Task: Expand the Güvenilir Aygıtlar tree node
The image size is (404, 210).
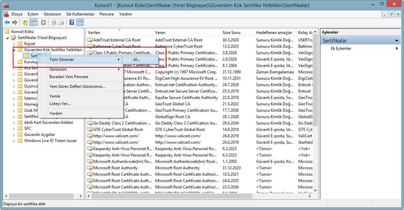Action: pos(14,135)
